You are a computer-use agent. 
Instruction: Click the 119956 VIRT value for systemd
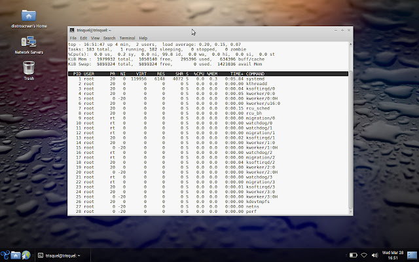(139, 79)
